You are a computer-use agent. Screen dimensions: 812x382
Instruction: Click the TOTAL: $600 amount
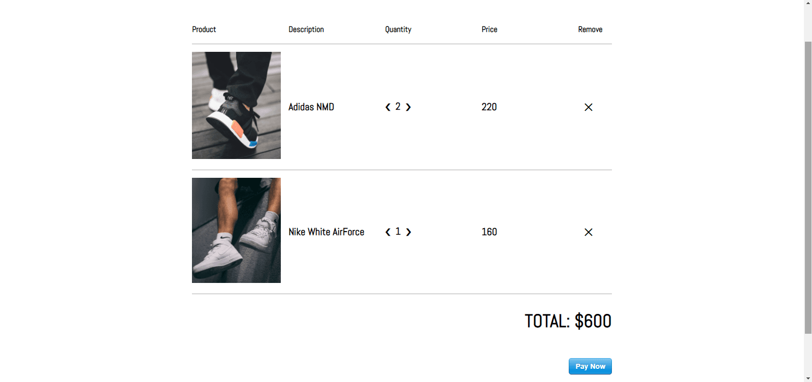(x=568, y=321)
